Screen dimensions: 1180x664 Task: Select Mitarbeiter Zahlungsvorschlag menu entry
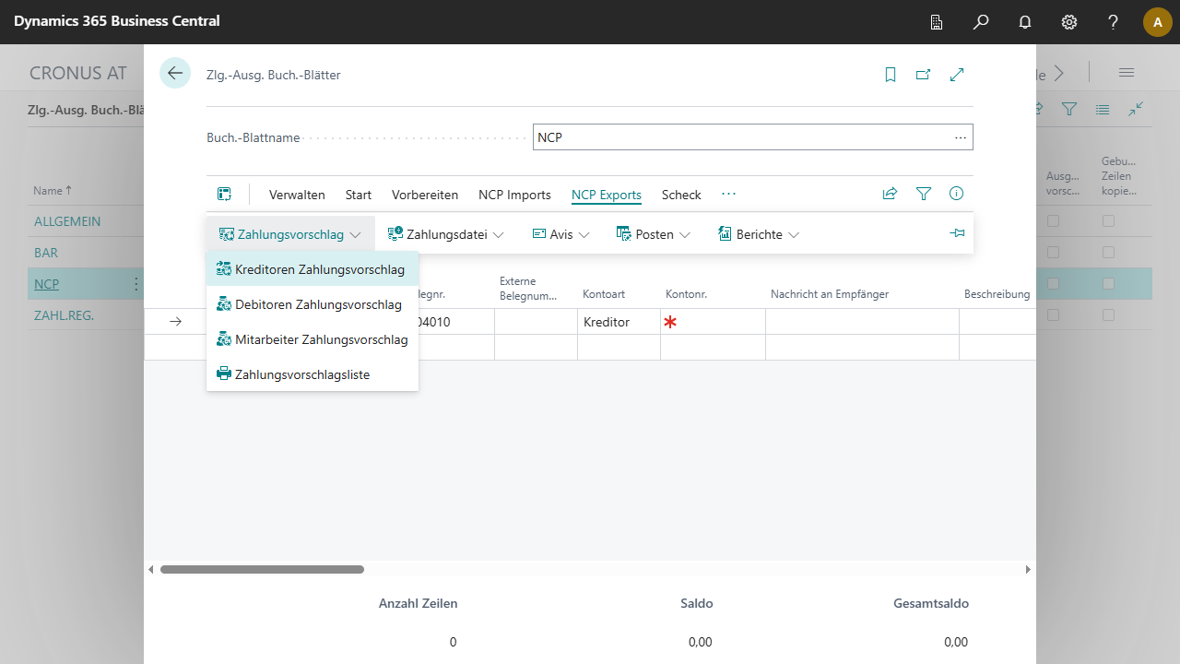[x=313, y=338]
